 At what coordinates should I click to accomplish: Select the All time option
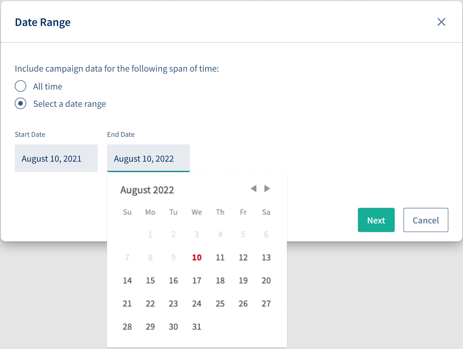pos(20,86)
